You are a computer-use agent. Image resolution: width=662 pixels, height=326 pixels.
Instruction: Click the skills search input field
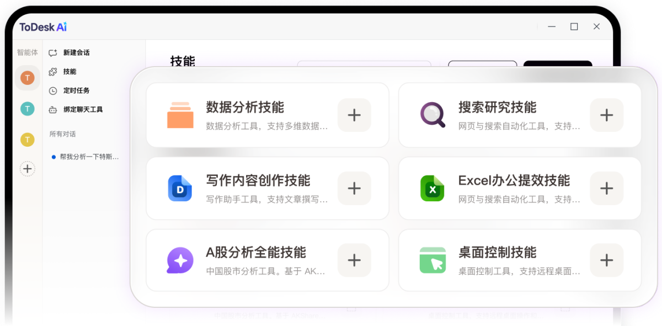pos(364,65)
